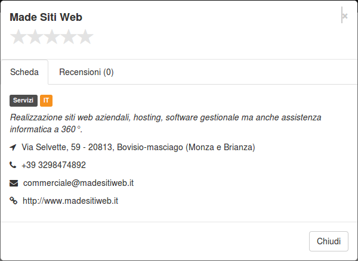This screenshot has height=261, width=358.
Task: Give a five-star rating
Action: point(85,37)
